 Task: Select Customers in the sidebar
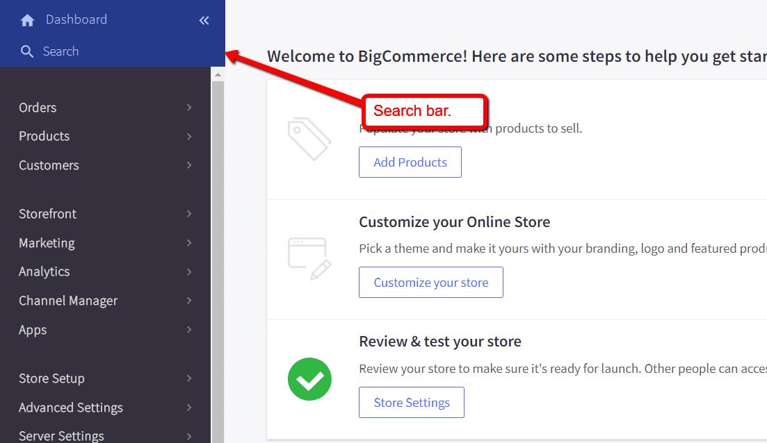click(x=49, y=165)
